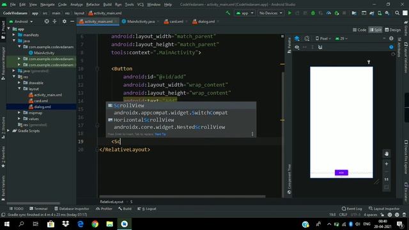Open the Pixel device dropdown
409x230 pixels.
(323, 38)
